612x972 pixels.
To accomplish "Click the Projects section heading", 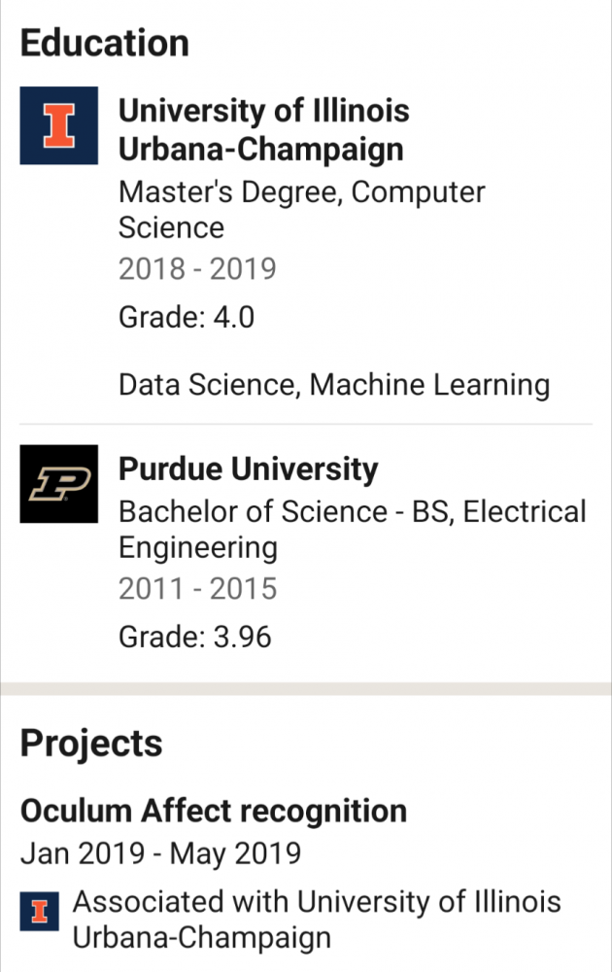I will click(91, 744).
